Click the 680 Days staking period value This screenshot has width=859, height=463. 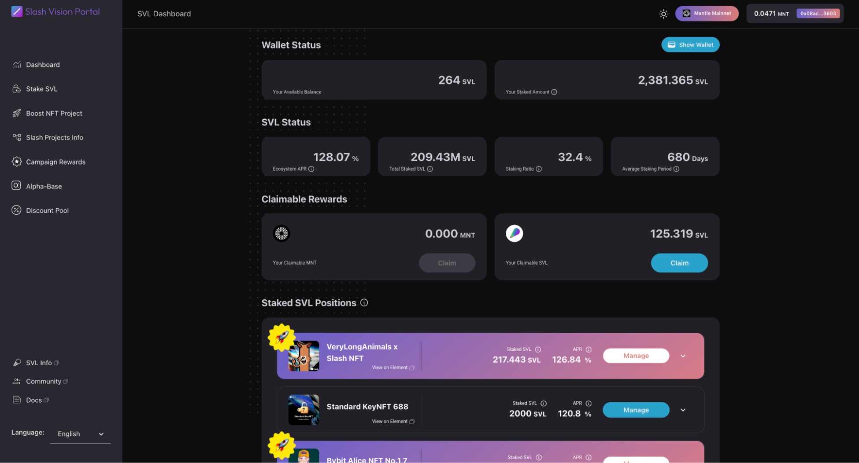click(688, 157)
